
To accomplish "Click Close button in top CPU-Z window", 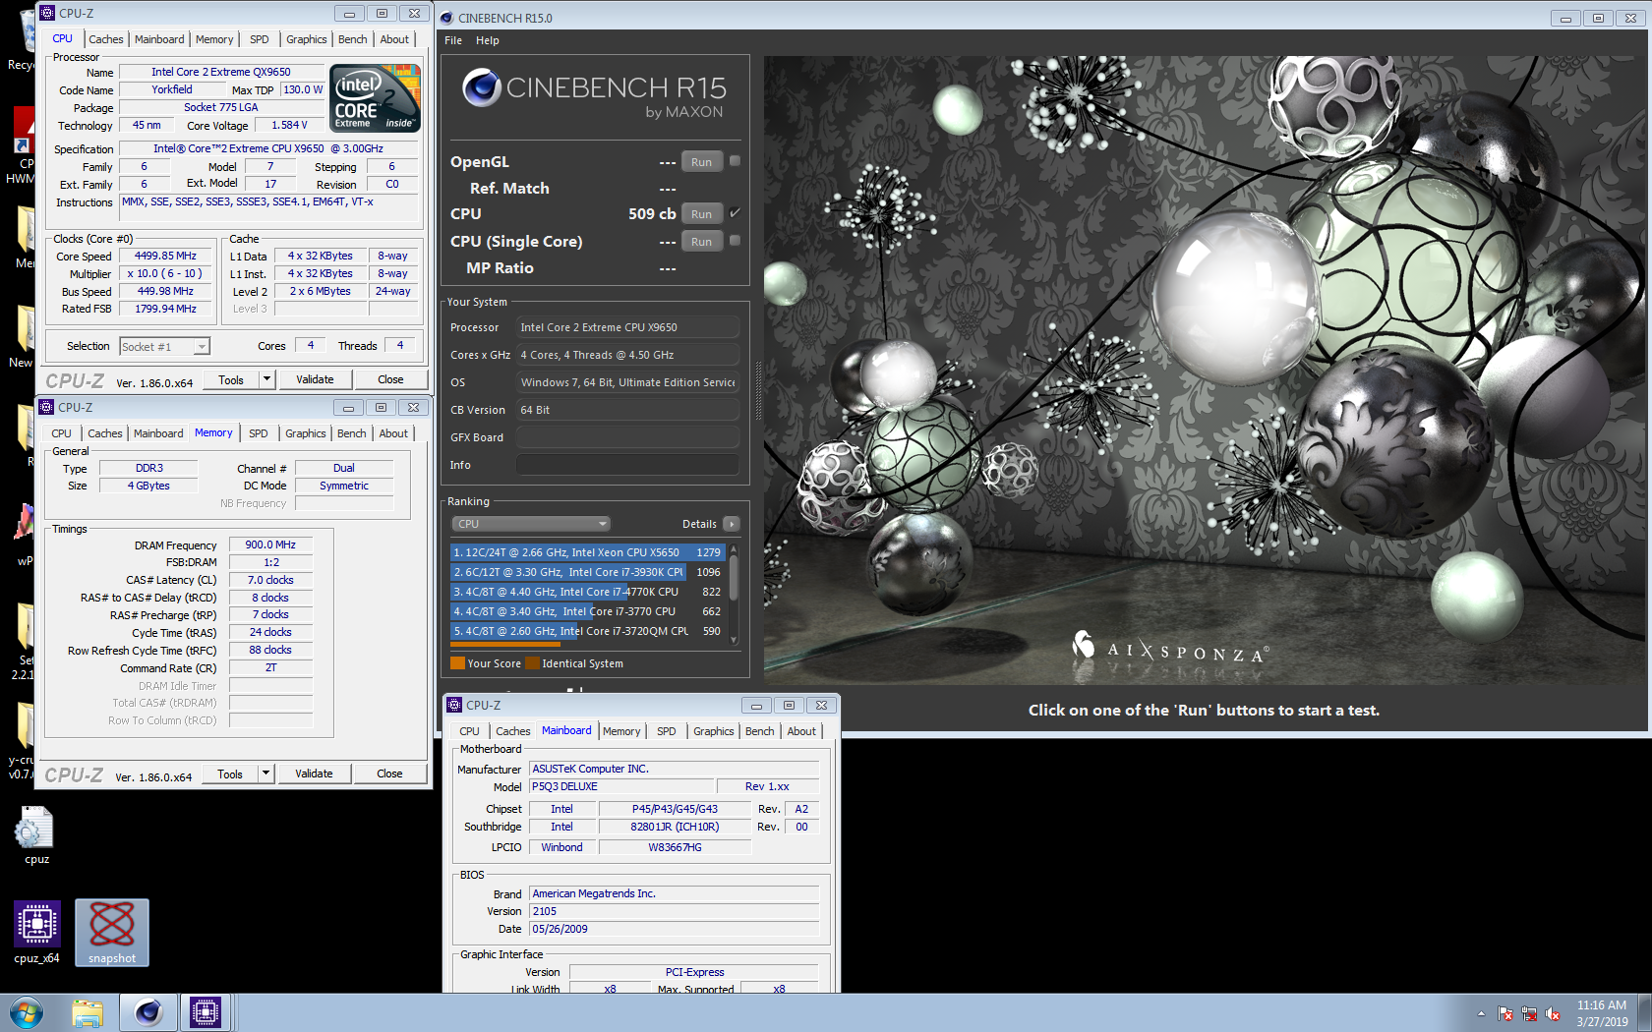I will (390, 379).
